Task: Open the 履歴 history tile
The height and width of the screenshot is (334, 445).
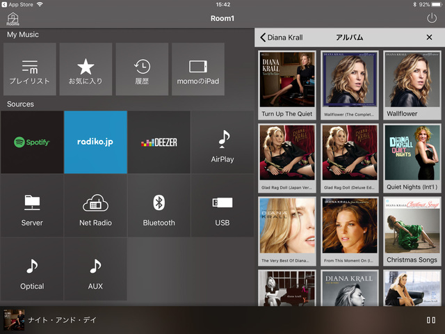Action: coord(142,69)
